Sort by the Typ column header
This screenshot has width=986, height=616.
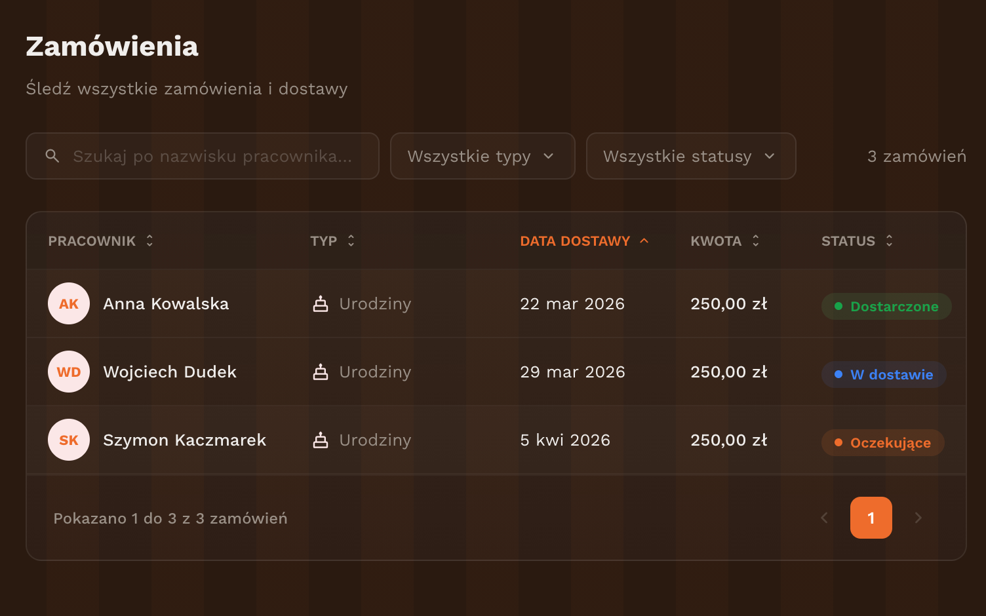click(x=332, y=241)
